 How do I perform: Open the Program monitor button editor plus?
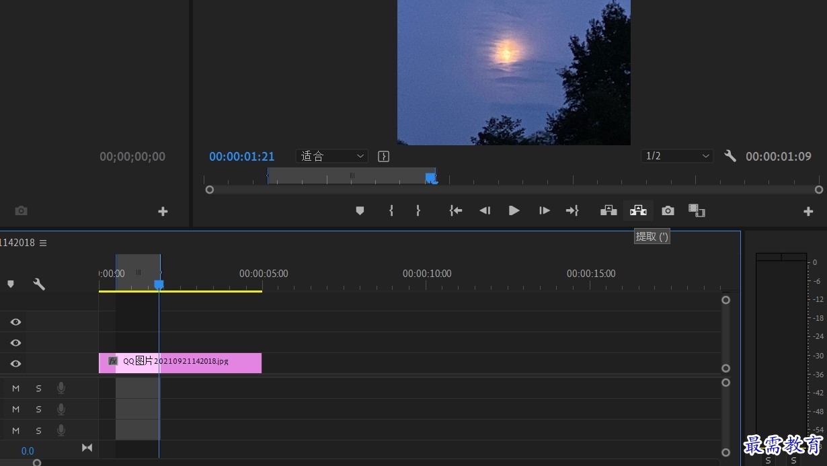(808, 211)
